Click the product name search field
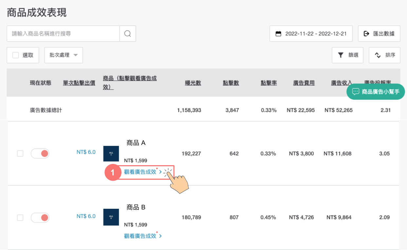Image resolution: width=407 pixels, height=250 pixels. tap(63, 34)
